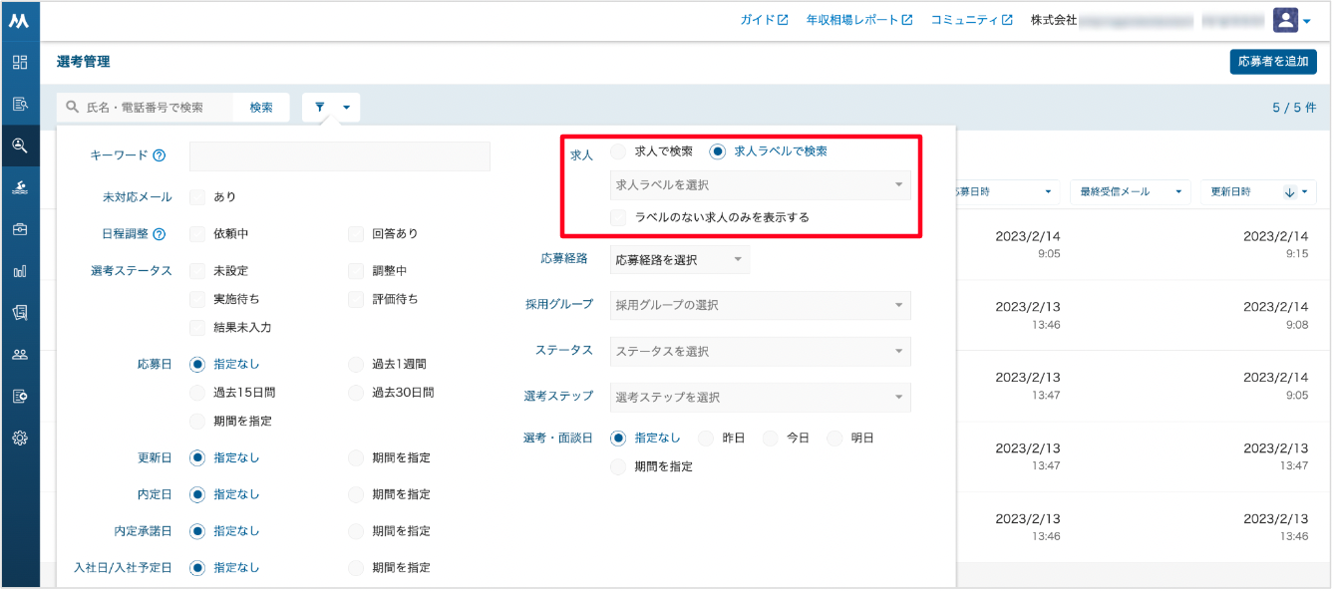Screen dimensions: 1334x591
Task: Check ラベルのない求人のみを表示する
Action: [x=618, y=217]
